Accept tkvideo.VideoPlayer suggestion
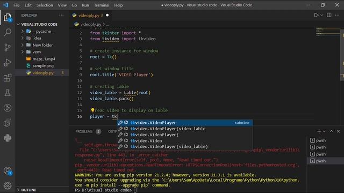Screen dimensions: 344x193 click(184, 123)
